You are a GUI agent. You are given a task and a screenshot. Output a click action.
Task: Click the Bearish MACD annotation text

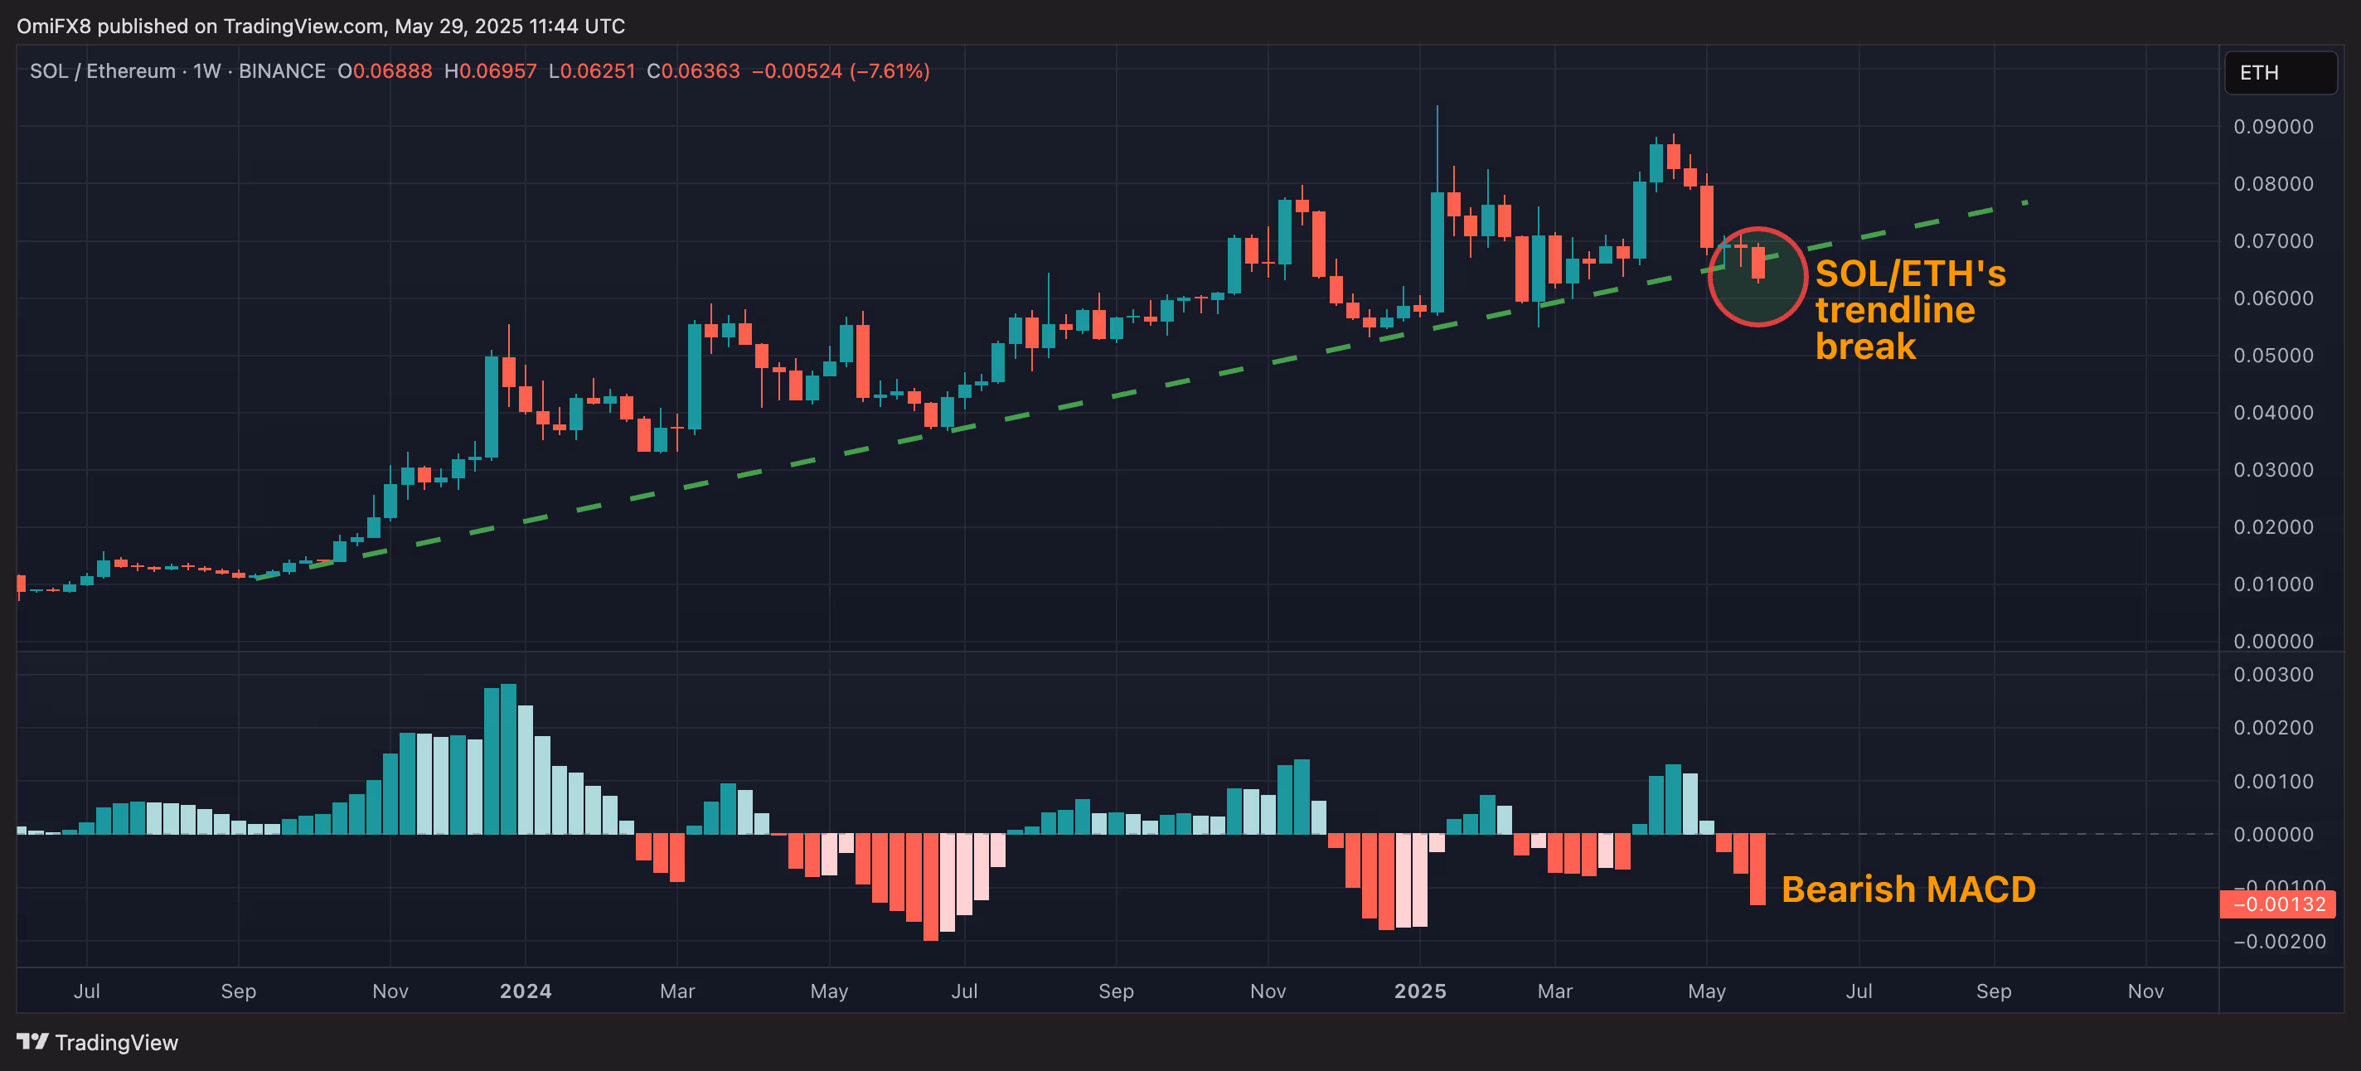click(1908, 889)
